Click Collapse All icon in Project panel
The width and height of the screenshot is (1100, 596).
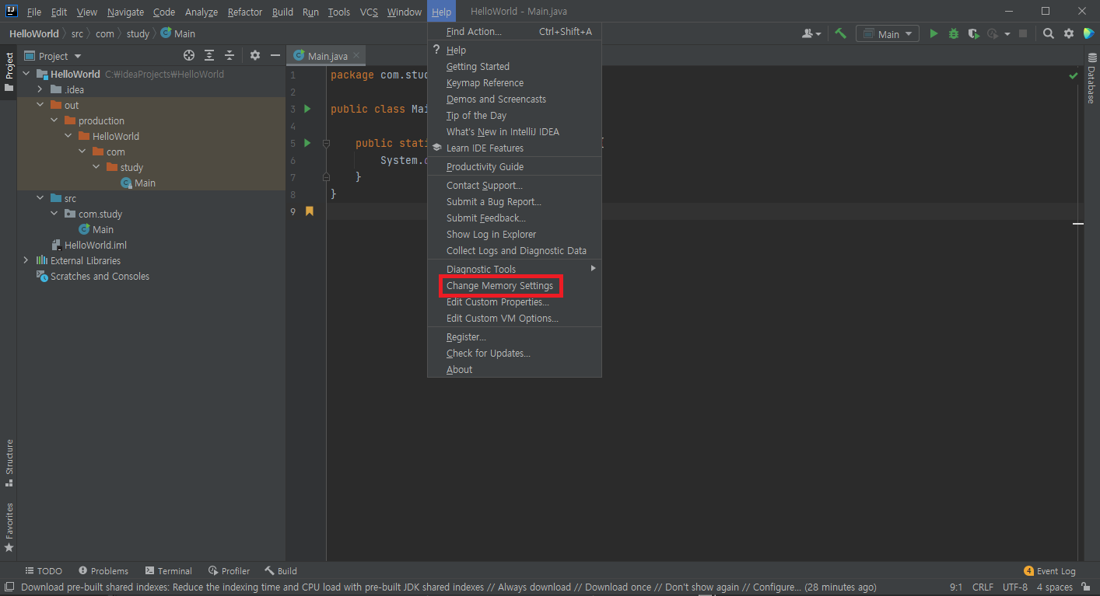tap(229, 55)
